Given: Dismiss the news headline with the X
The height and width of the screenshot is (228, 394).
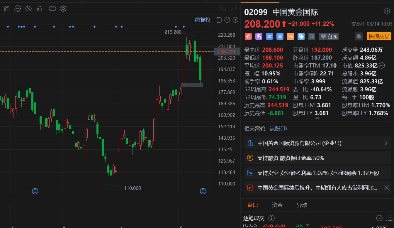Looking at the screenshot, I should (386, 188).
